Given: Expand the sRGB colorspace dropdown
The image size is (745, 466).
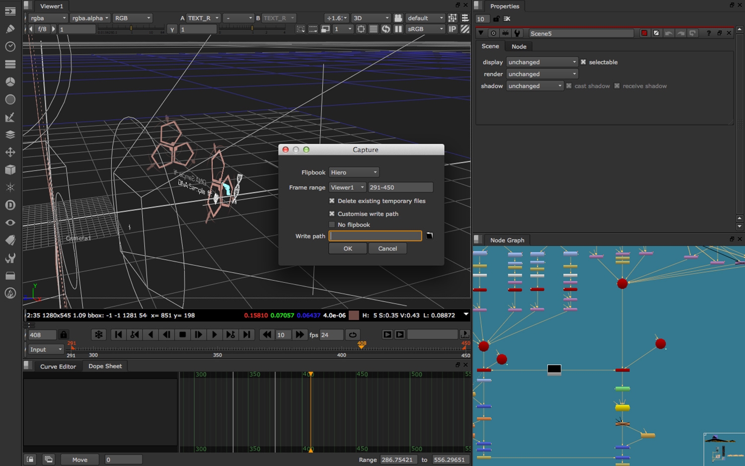Looking at the screenshot, I should 425,29.
